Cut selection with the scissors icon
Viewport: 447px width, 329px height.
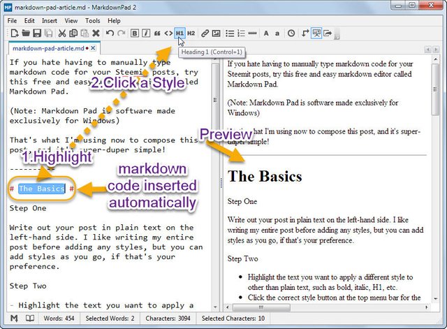(62, 33)
